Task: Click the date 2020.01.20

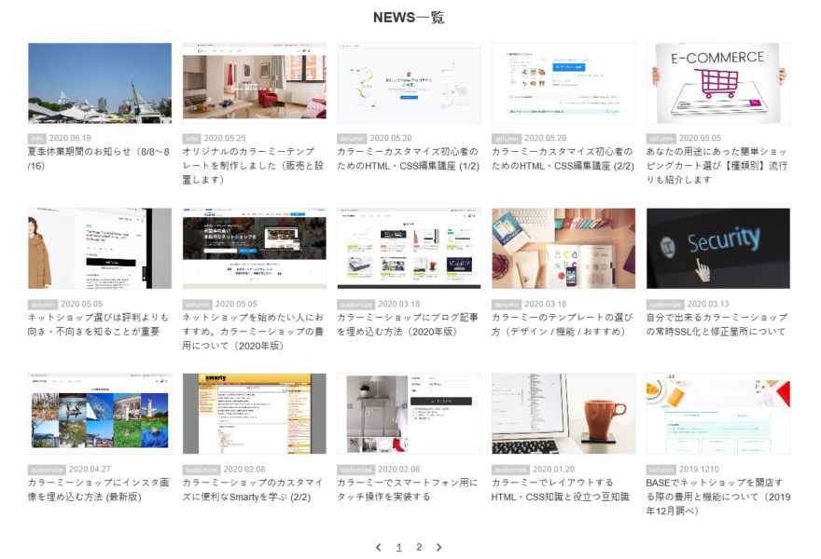Action: tap(553, 470)
